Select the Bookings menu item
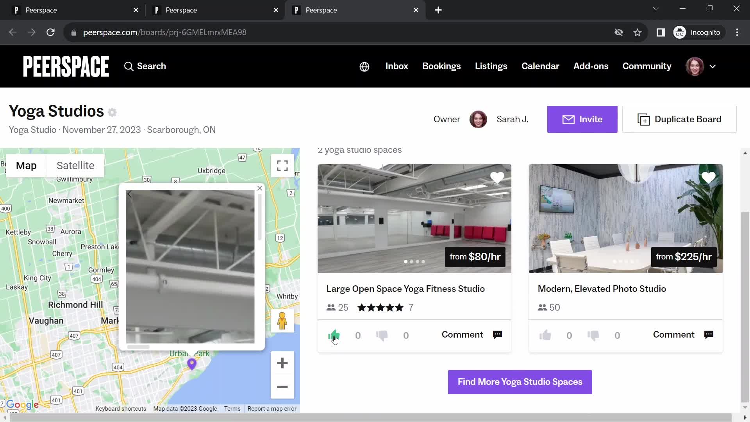750x422 pixels. (441, 66)
